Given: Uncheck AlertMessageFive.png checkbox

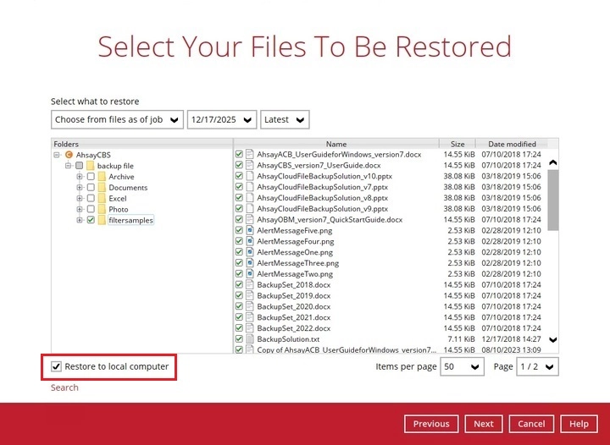Looking at the screenshot, I should click(239, 230).
